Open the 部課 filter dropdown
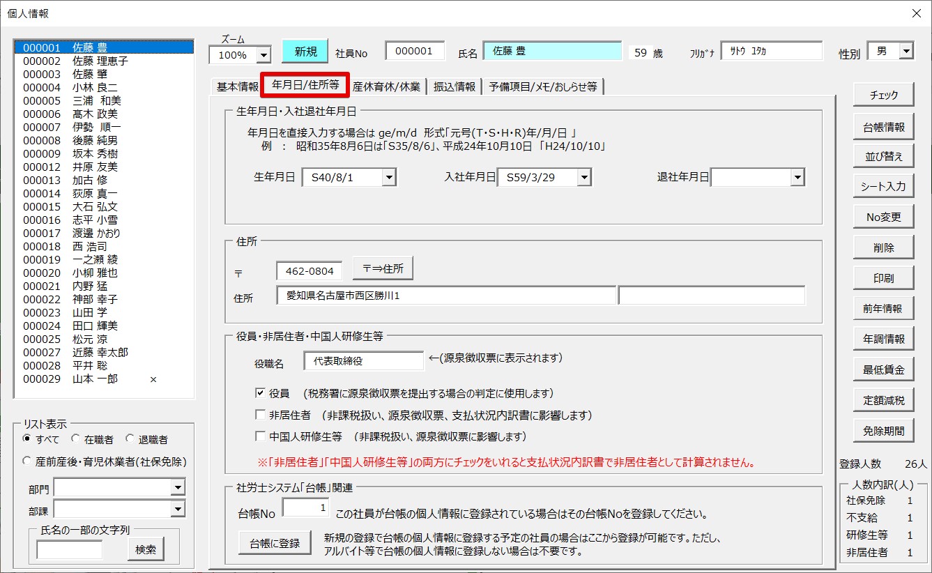Viewport: 932px width, 573px height. click(x=178, y=510)
